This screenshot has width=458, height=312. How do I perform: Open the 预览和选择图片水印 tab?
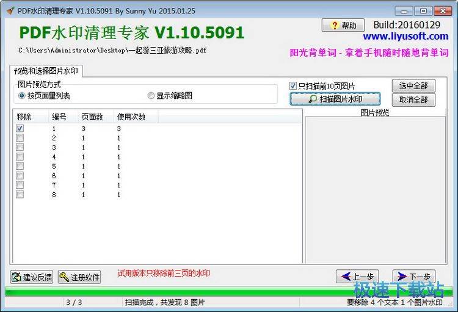(46, 71)
